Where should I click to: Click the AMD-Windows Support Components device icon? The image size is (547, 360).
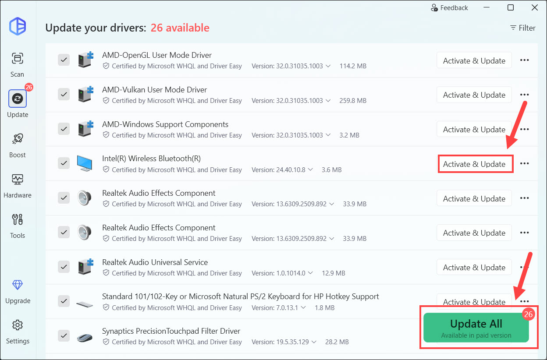pyautogui.click(x=86, y=129)
